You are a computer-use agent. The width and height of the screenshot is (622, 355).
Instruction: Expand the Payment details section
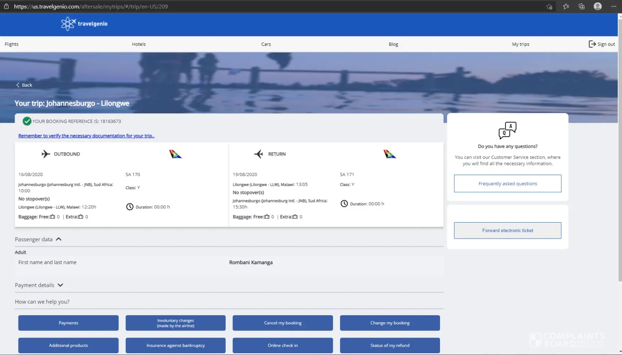tap(60, 285)
